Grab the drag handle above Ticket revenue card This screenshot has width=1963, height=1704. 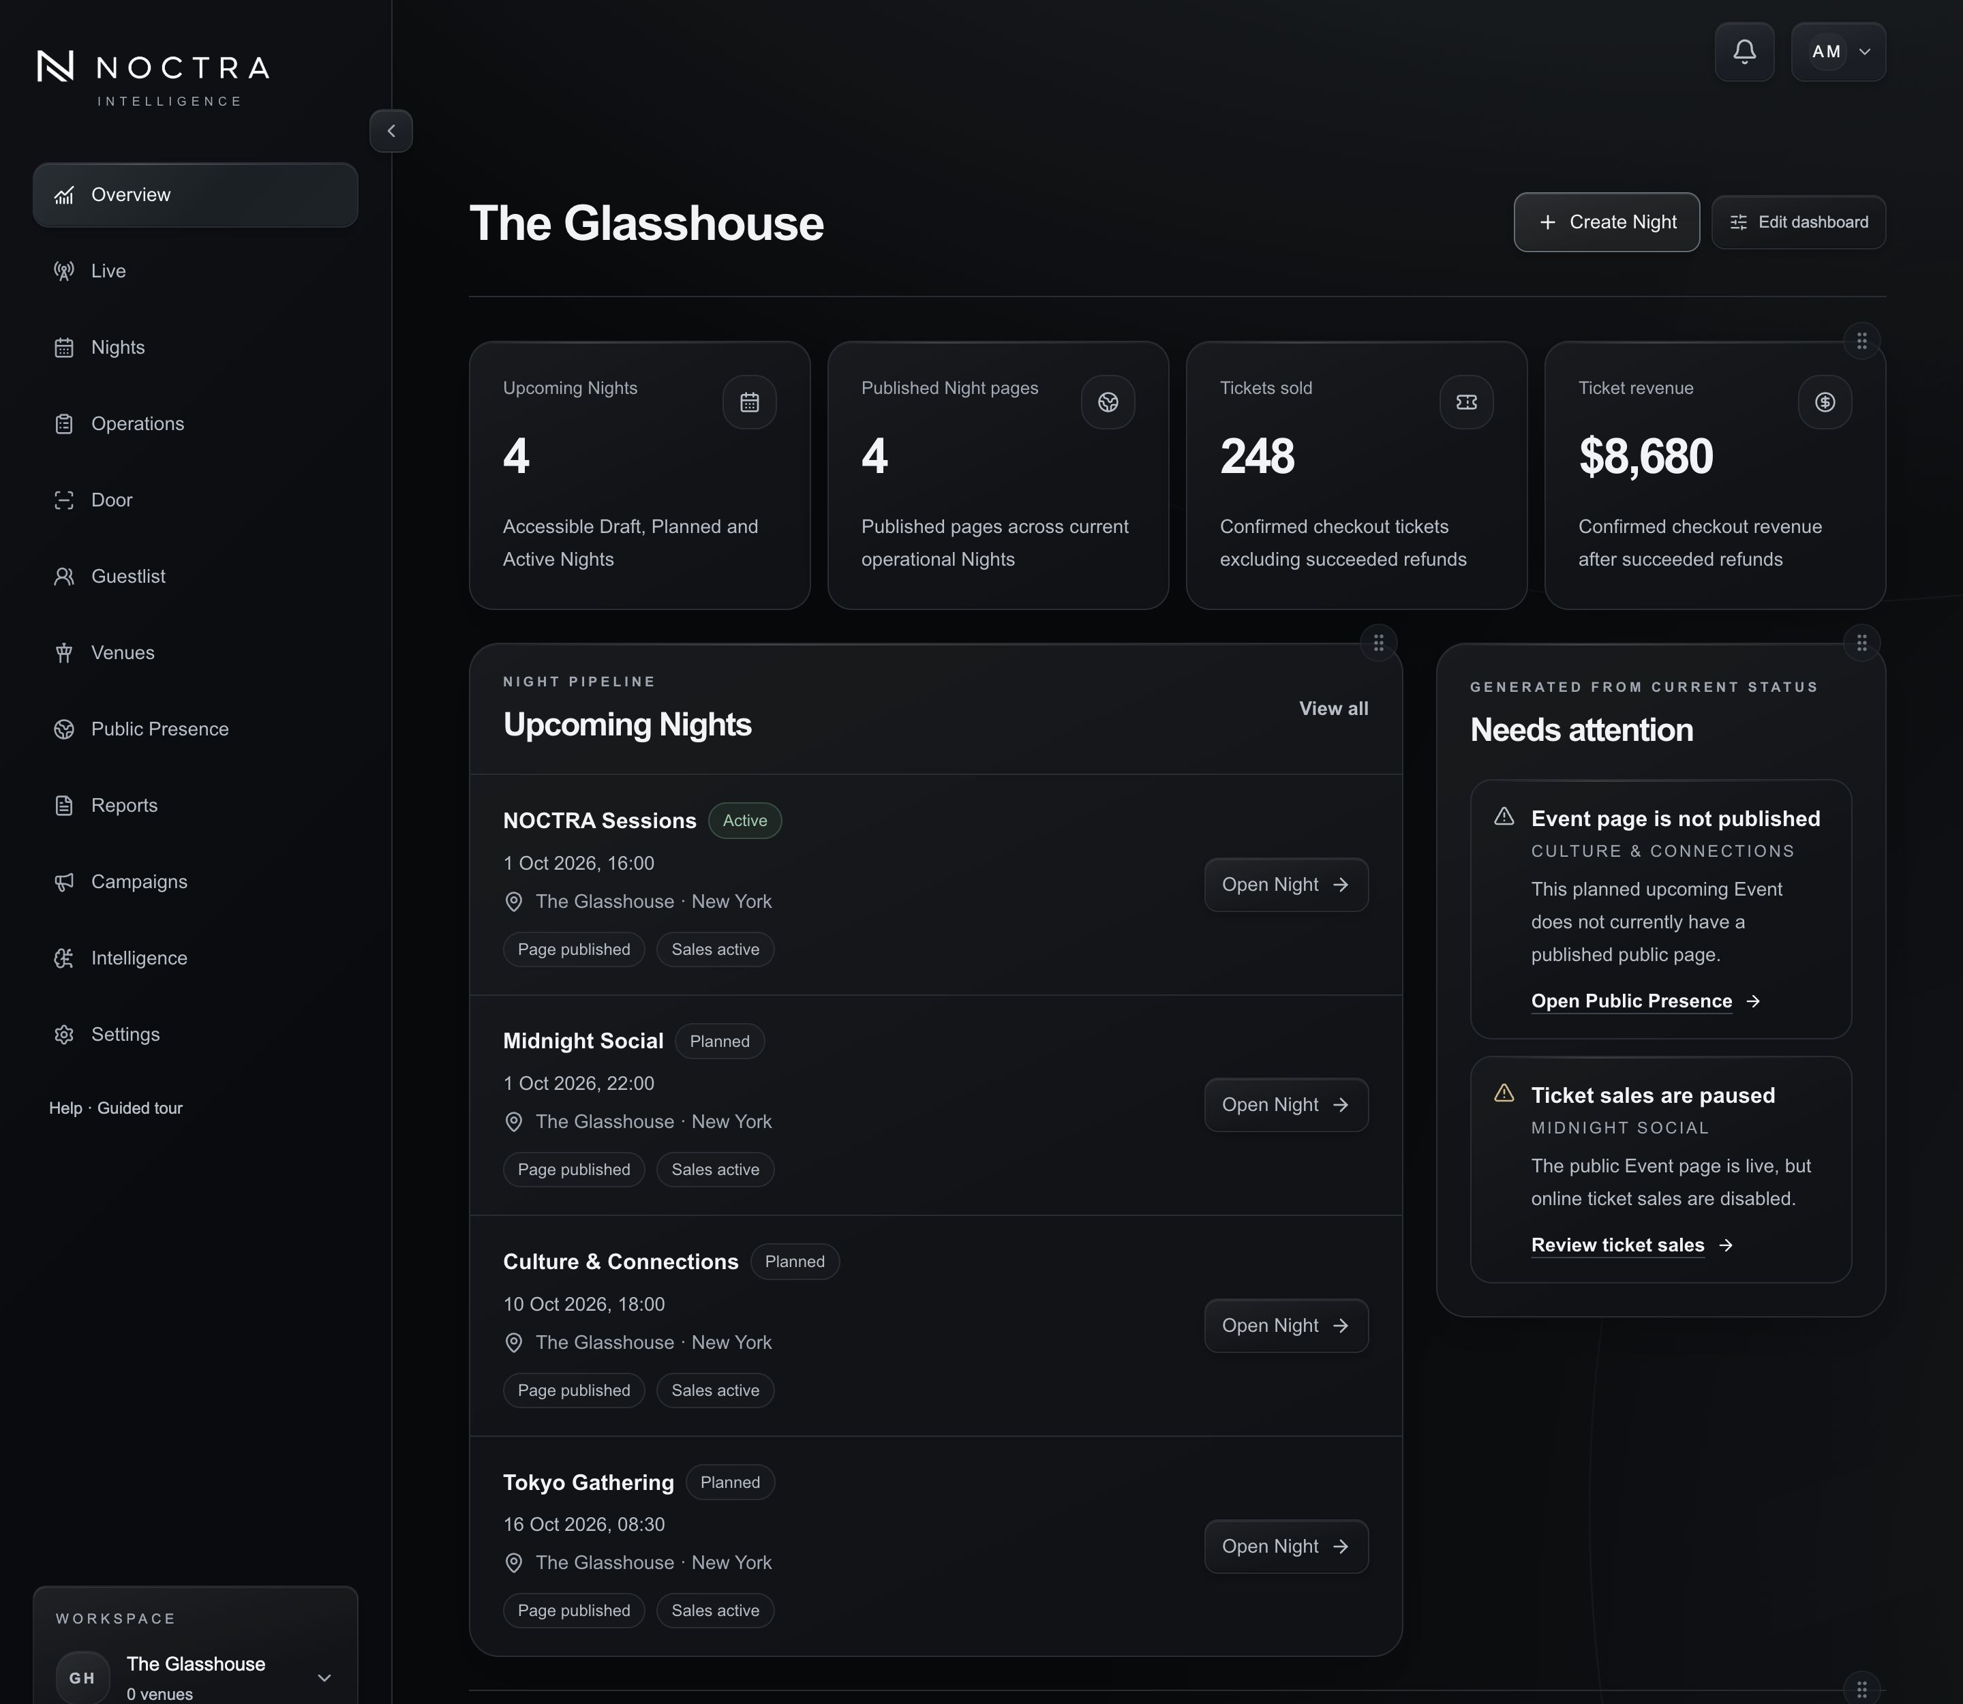click(x=1862, y=340)
